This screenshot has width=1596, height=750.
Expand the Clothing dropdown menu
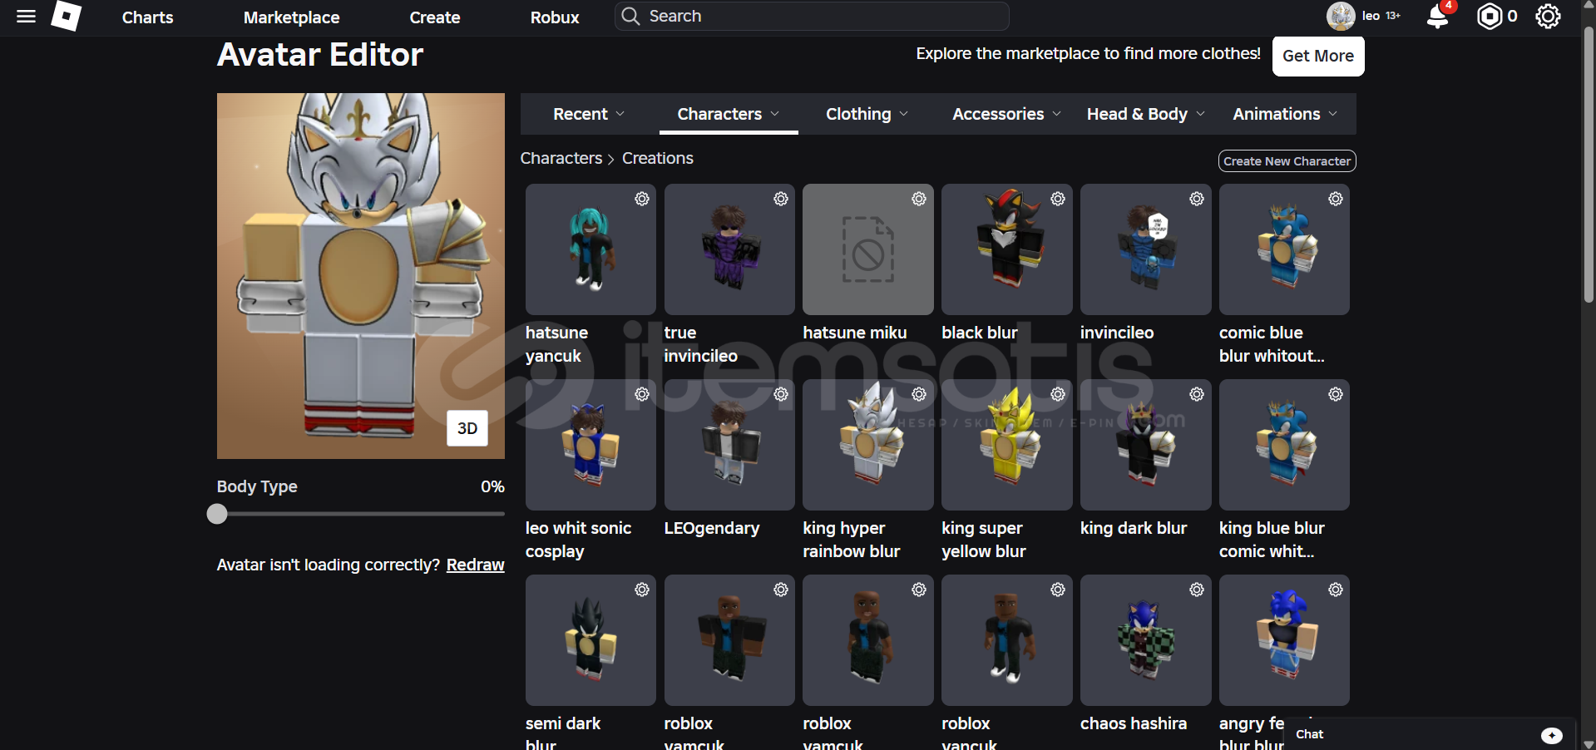(x=867, y=114)
